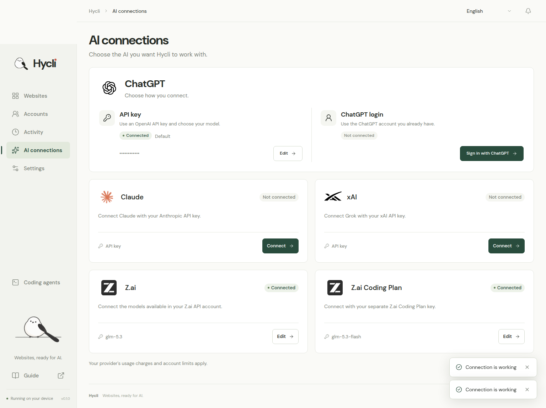Click xAI's 'Not connected' status badge
Viewport: 546px width, 408px height.
coord(505,197)
